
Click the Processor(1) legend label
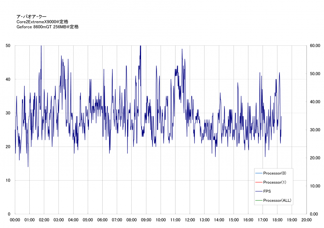pos(274,182)
